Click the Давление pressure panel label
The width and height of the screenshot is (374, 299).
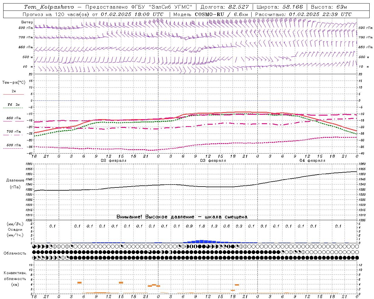pos(15,180)
